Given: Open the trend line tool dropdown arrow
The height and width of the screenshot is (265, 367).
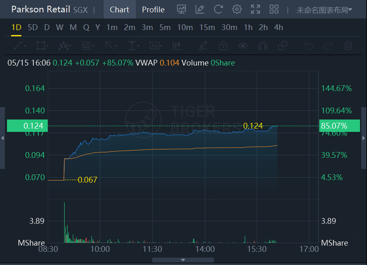Looking at the screenshot, I should coord(25,46).
